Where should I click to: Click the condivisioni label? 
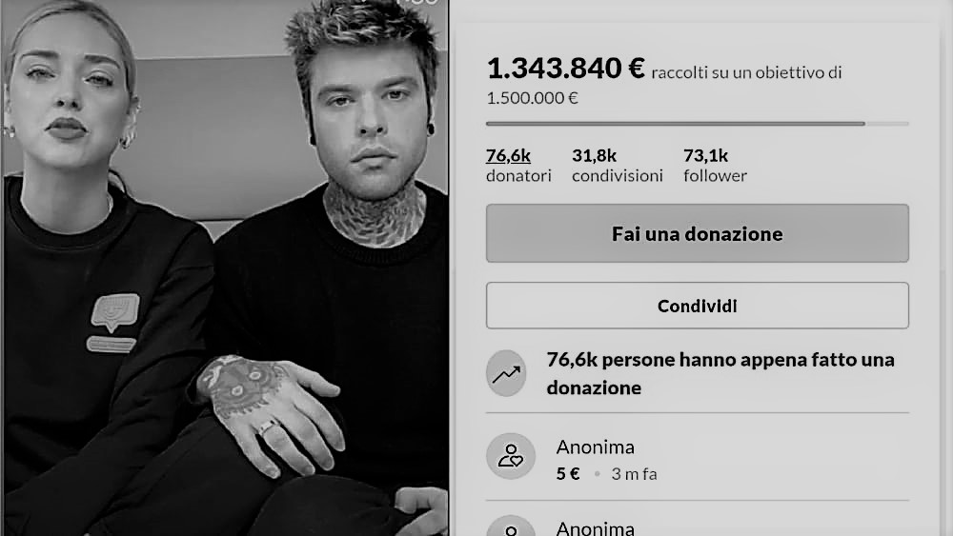[x=617, y=176]
